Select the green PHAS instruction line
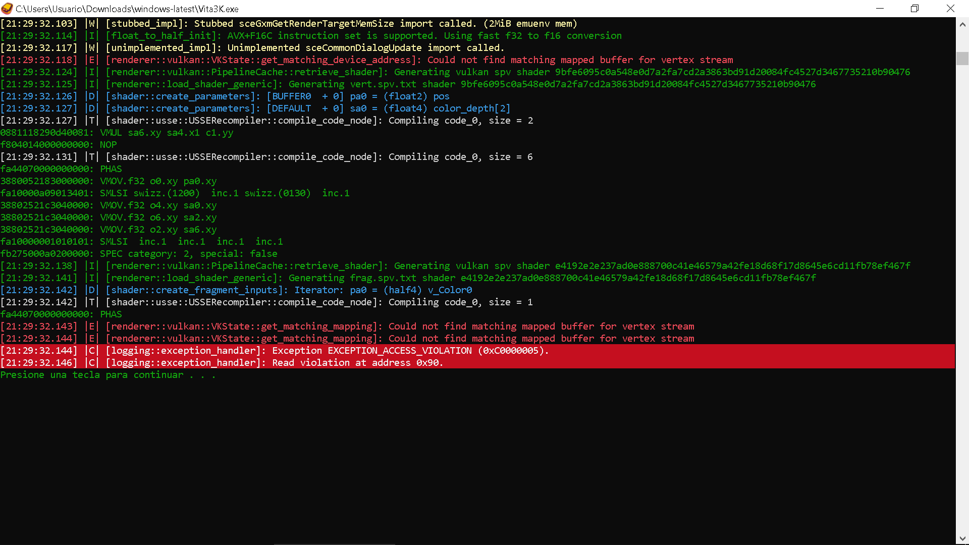 (61, 169)
